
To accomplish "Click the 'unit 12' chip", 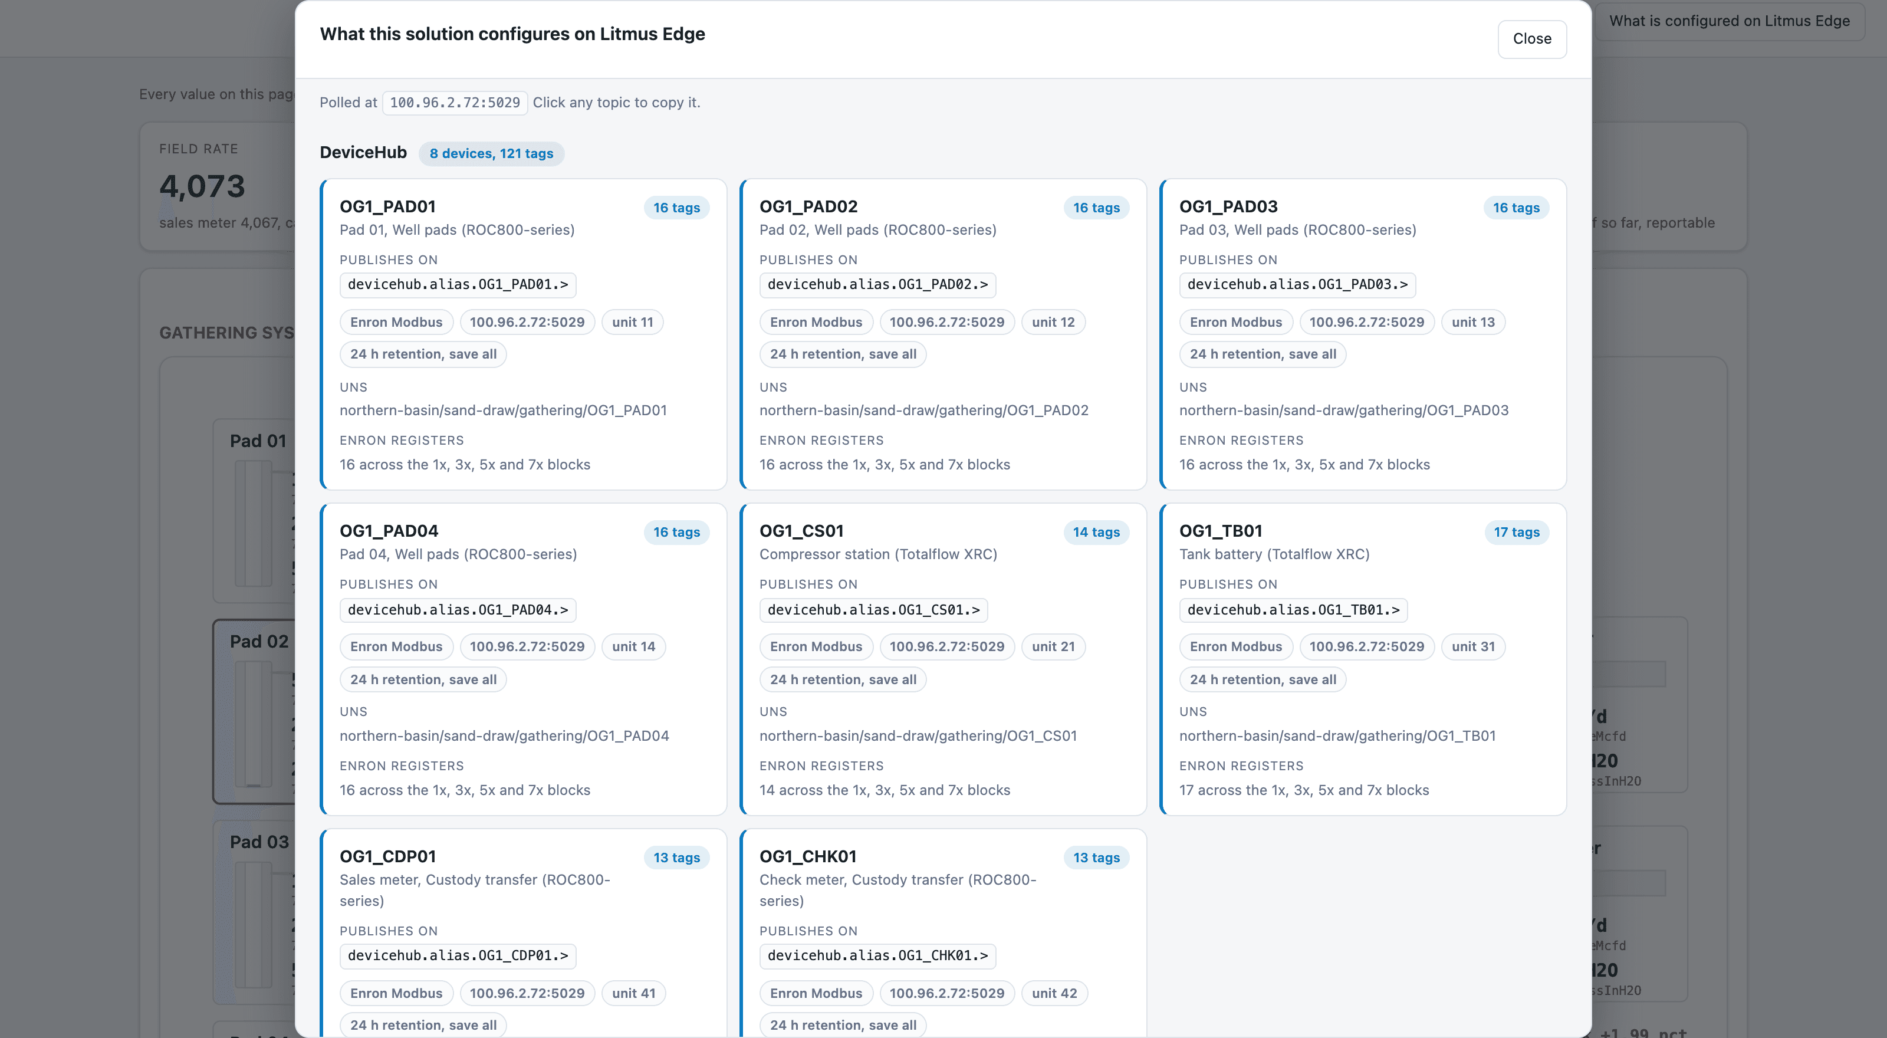I will (1053, 321).
